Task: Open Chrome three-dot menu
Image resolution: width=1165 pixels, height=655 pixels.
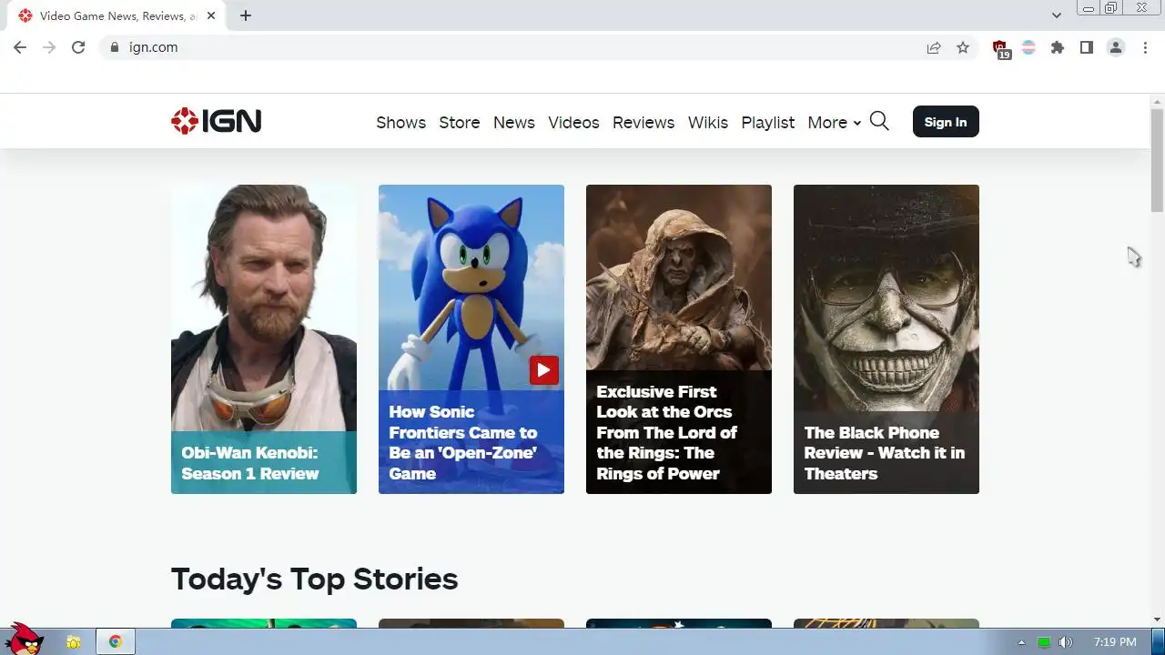Action: click(x=1145, y=47)
